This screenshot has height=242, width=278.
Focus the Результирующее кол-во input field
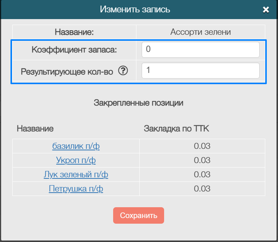pyautogui.click(x=200, y=71)
